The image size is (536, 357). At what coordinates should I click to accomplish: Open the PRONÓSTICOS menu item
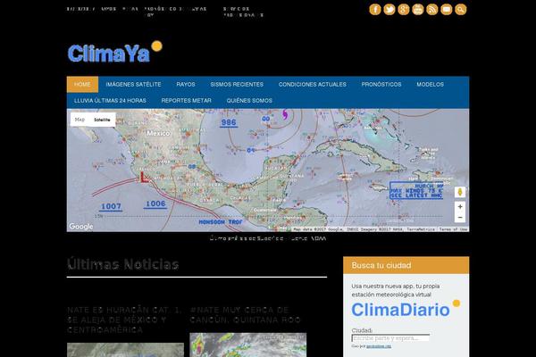click(x=381, y=85)
